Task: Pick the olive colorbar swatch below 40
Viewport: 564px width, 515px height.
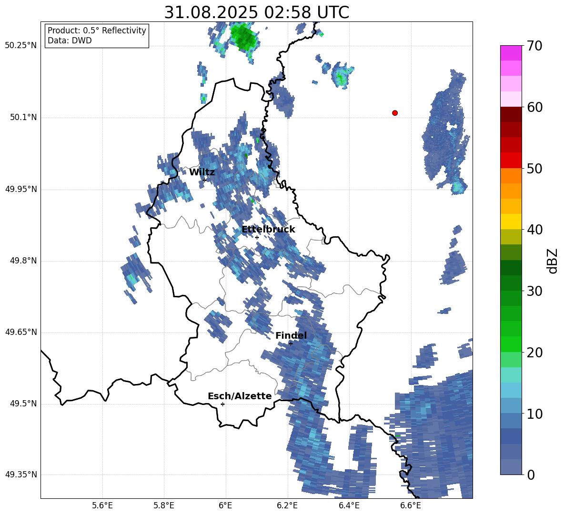Action: (x=511, y=237)
